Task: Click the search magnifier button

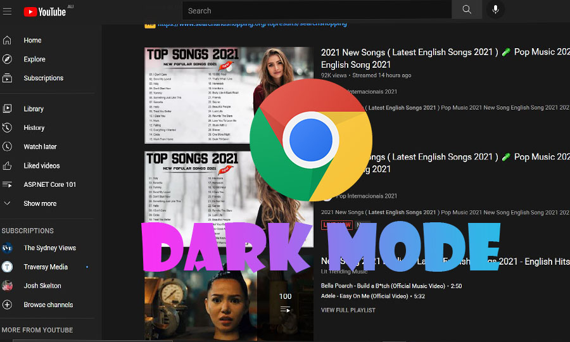Action: 467,9
